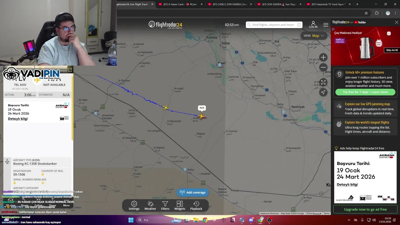Center map on my location arrow

click(323, 92)
